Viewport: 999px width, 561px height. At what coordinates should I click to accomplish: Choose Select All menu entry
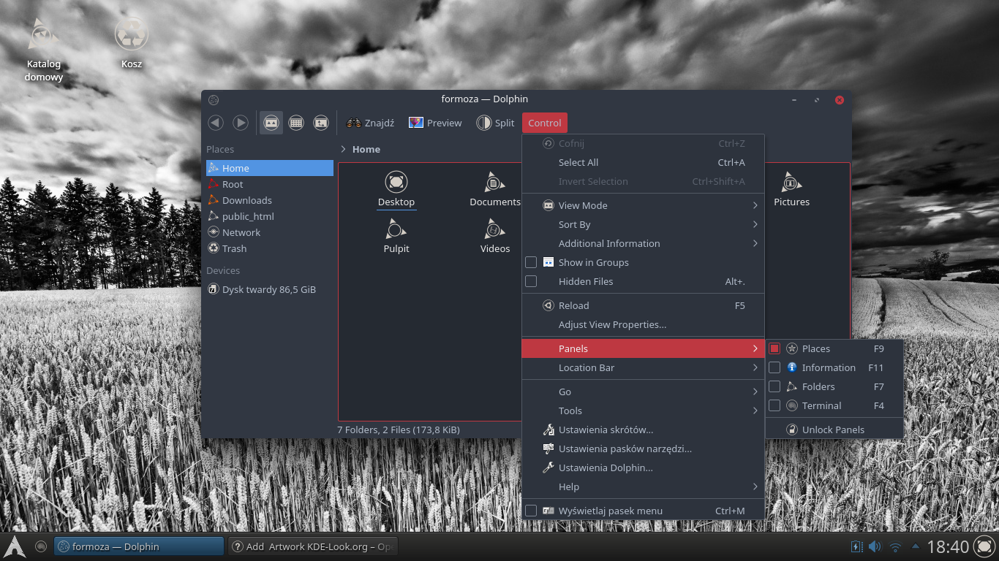[643, 162]
